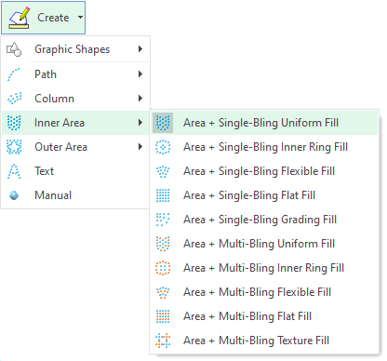Open the Graphic Shapes submenu

click(75, 49)
